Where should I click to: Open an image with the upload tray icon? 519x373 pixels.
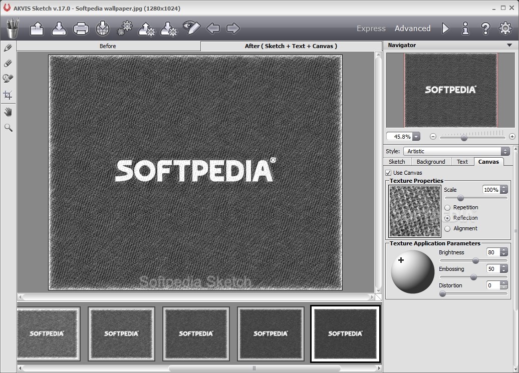[x=37, y=29]
